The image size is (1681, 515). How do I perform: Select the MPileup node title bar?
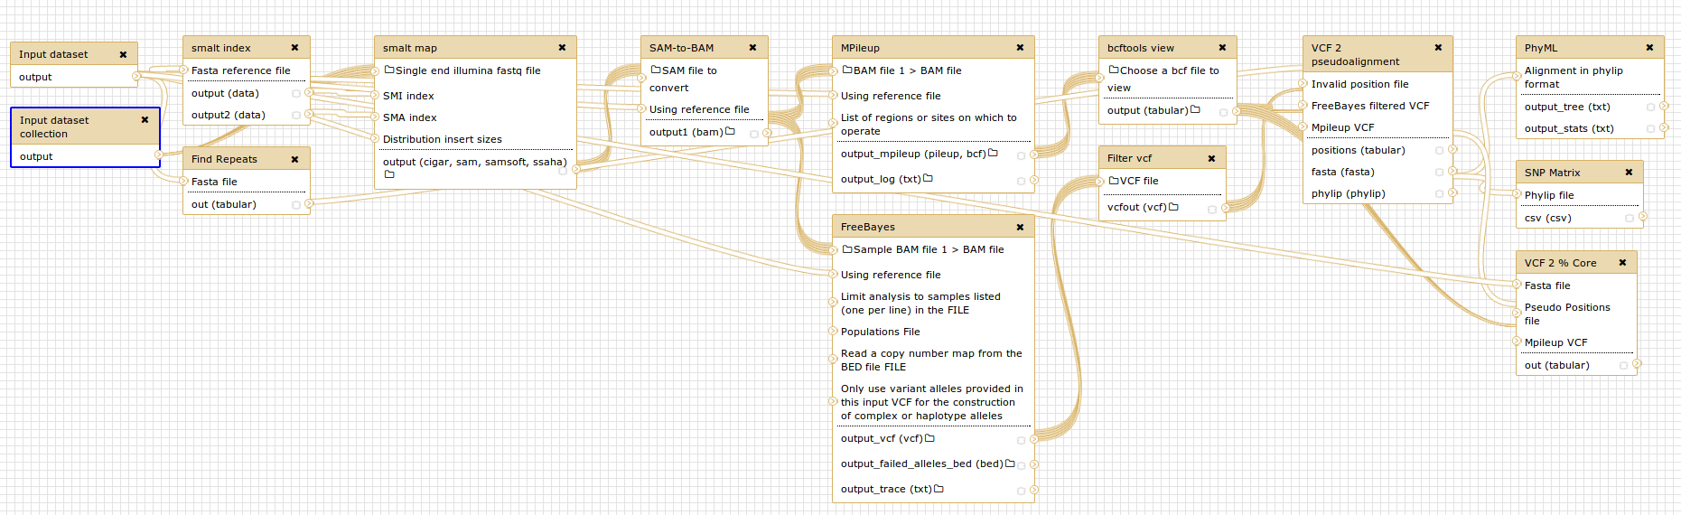point(933,48)
